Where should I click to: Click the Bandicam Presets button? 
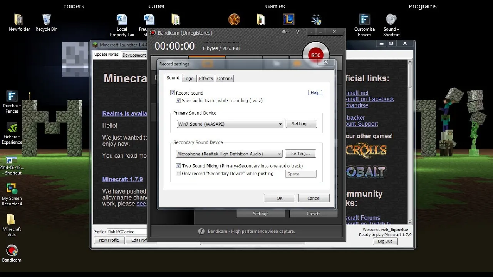314,214
